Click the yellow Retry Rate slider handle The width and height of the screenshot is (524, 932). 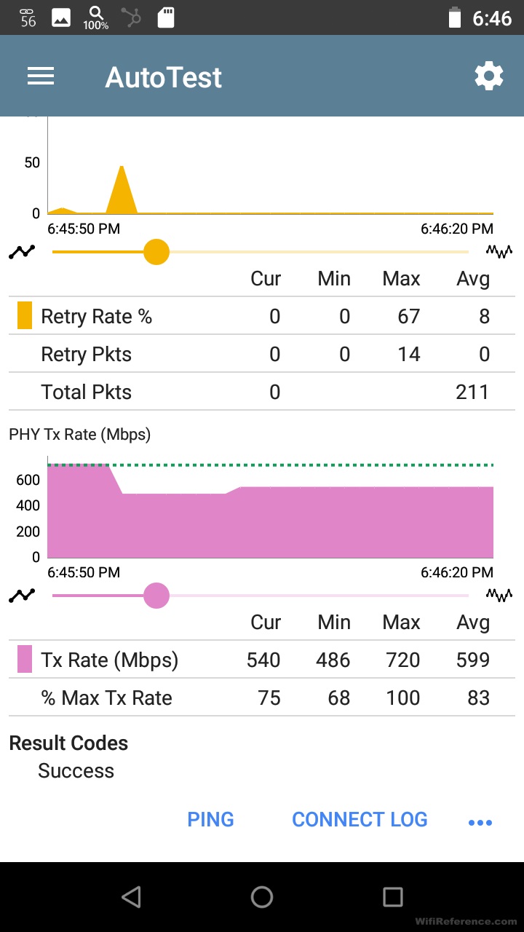pyautogui.click(x=156, y=252)
